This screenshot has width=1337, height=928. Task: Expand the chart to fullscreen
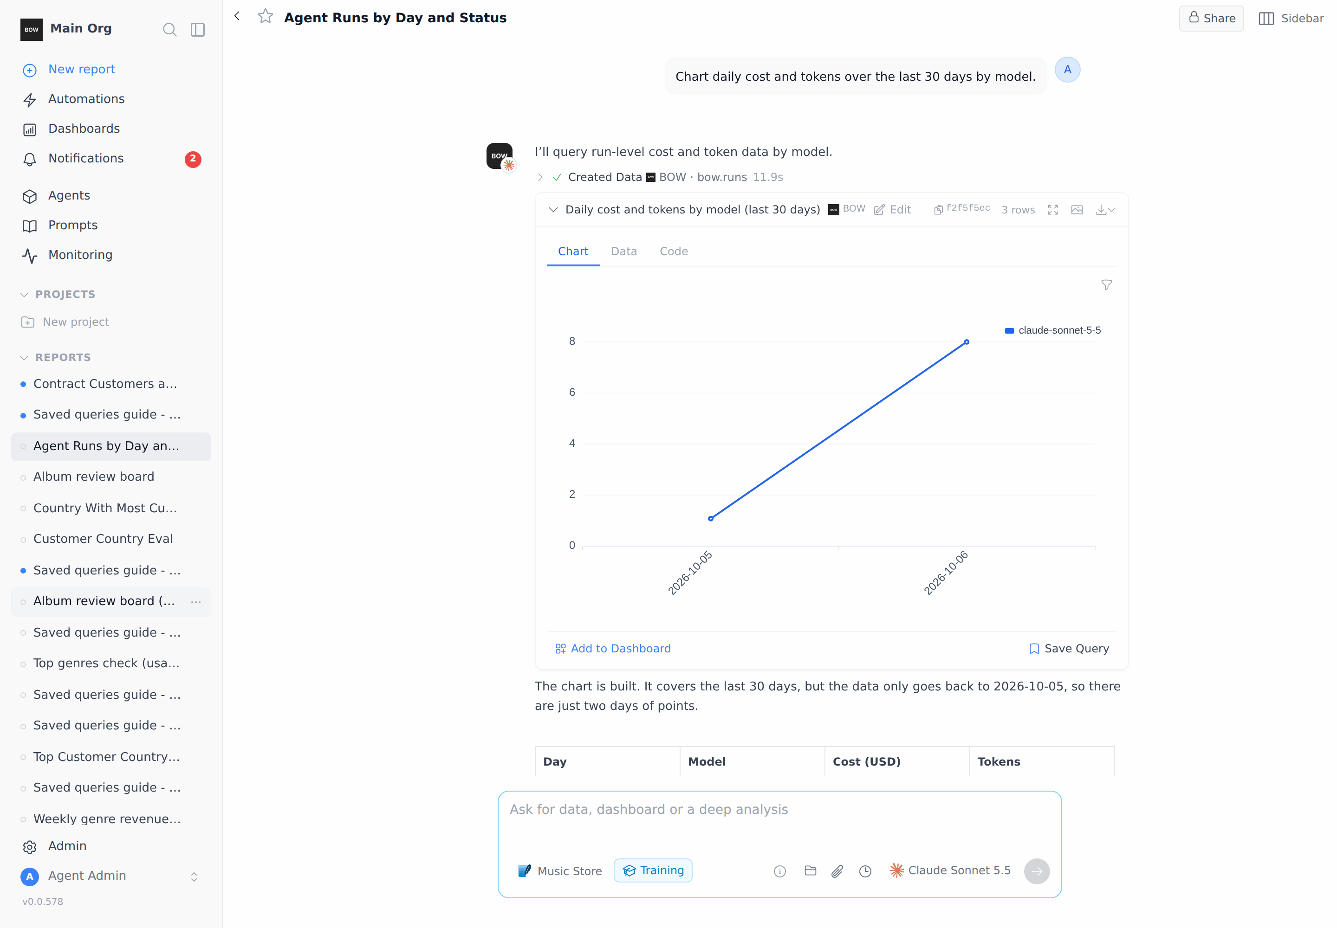(x=1052, y=210)
